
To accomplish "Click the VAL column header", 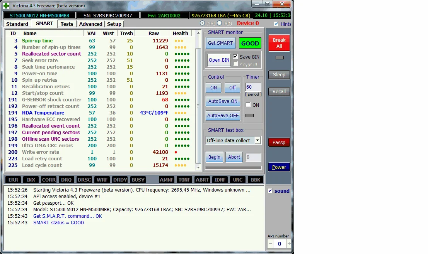I will pyautogui.click(x=92, y=33).
